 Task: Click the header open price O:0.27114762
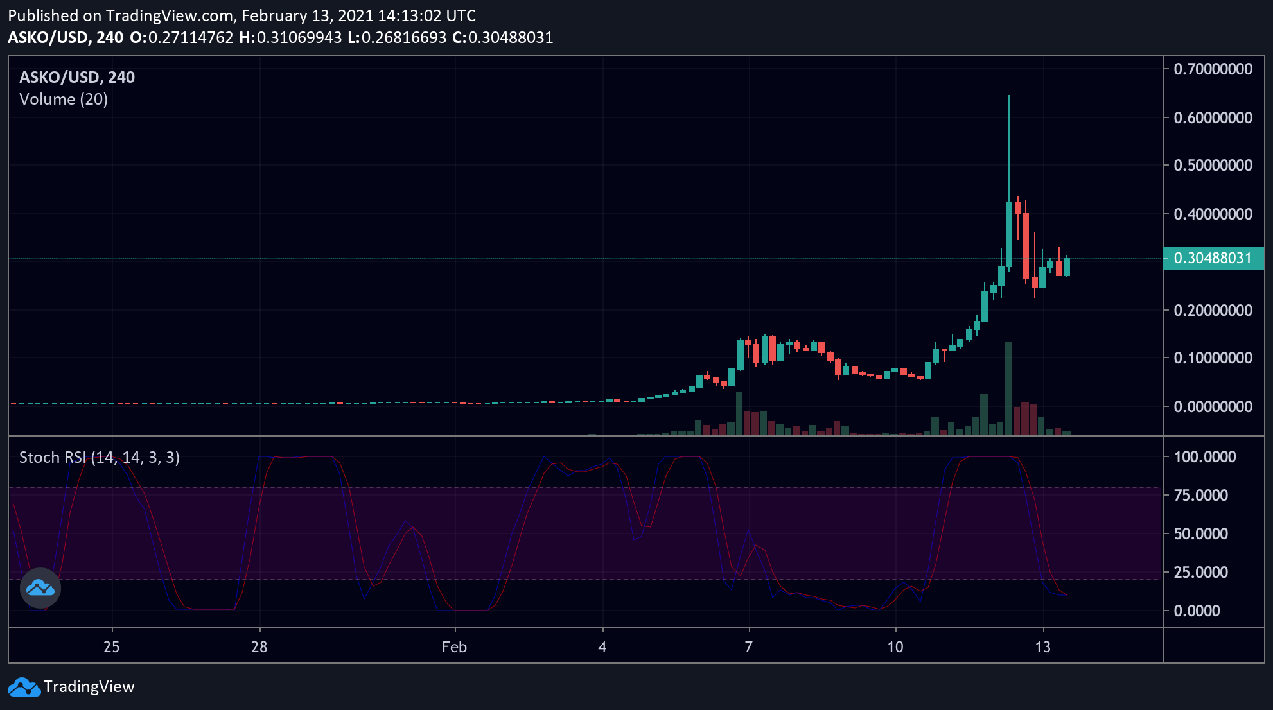point(182,37)
